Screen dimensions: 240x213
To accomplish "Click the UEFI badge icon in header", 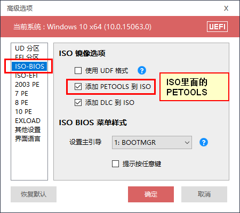I will coord(217,27).
